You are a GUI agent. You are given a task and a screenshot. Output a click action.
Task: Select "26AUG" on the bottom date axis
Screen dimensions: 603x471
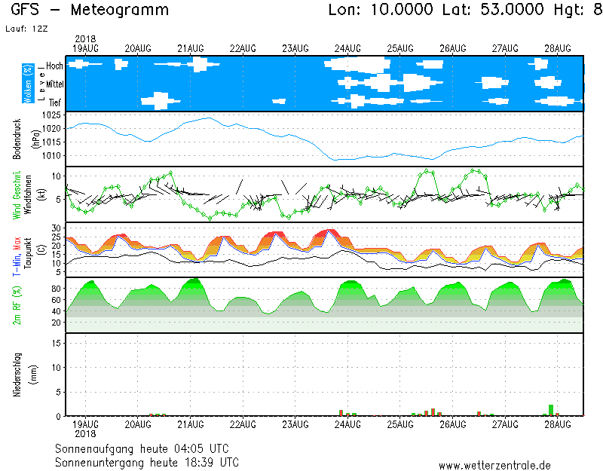453,424
